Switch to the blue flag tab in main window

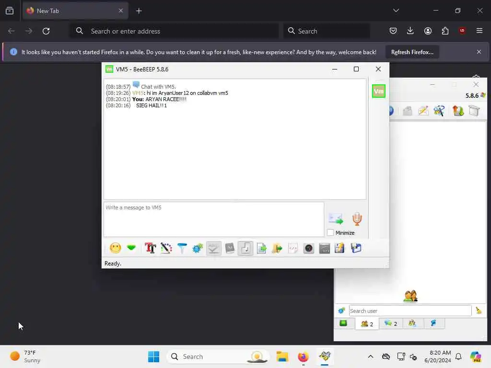pyautogui.click(x=434, y=323)
